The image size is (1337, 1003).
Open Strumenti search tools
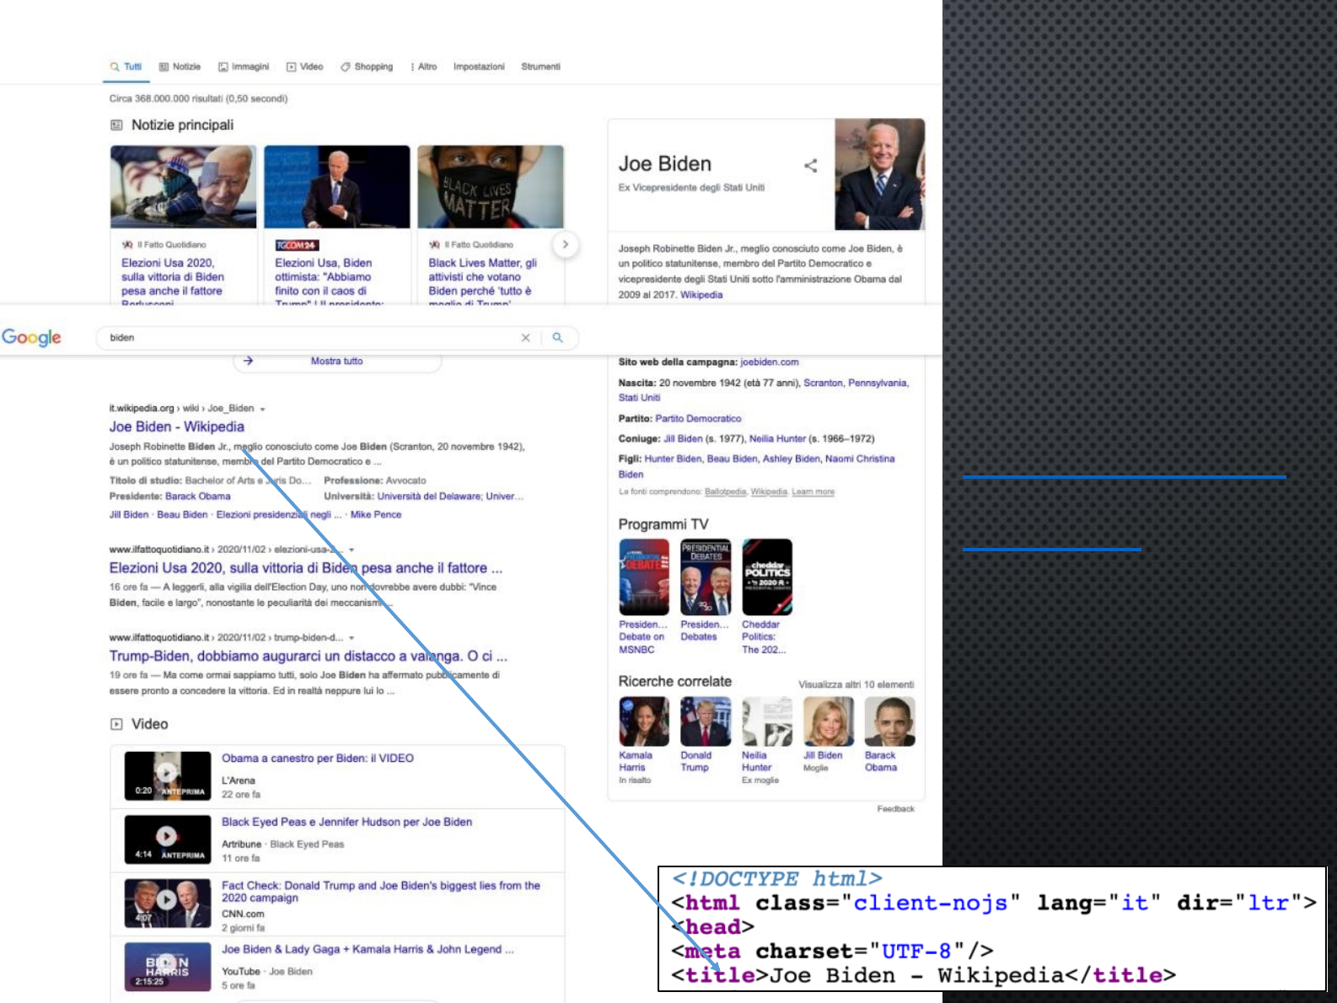pyautogui.click(x=540, y=67)
